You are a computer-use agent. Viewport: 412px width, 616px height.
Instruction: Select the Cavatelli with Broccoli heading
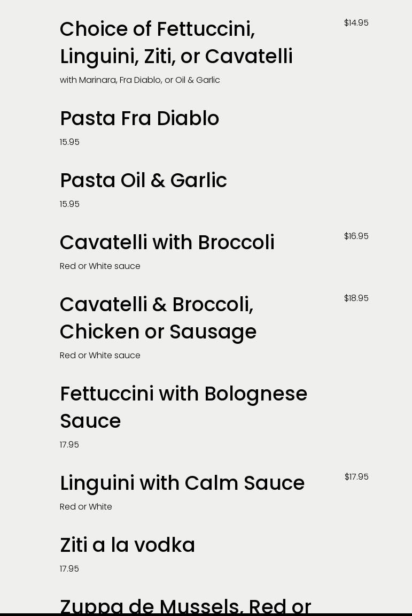(167, 243)
